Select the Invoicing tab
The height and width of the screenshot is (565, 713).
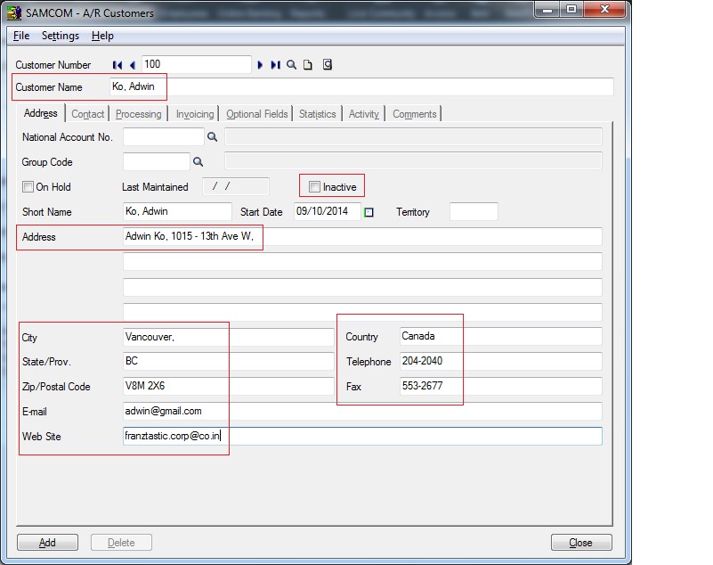(195, 114)
